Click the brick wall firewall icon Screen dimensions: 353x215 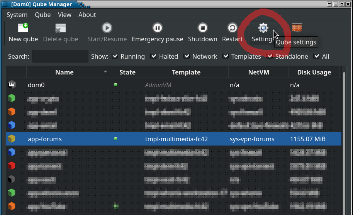(x=297, y=28)
